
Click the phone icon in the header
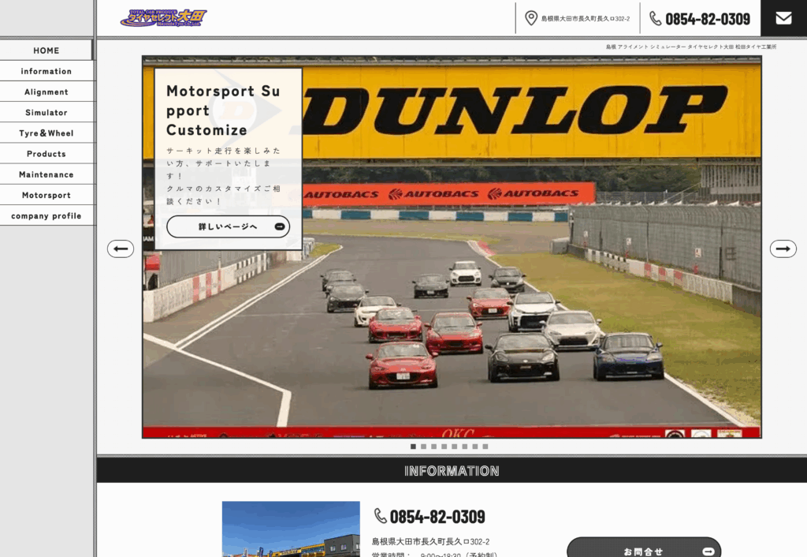(x=656, y=18)
